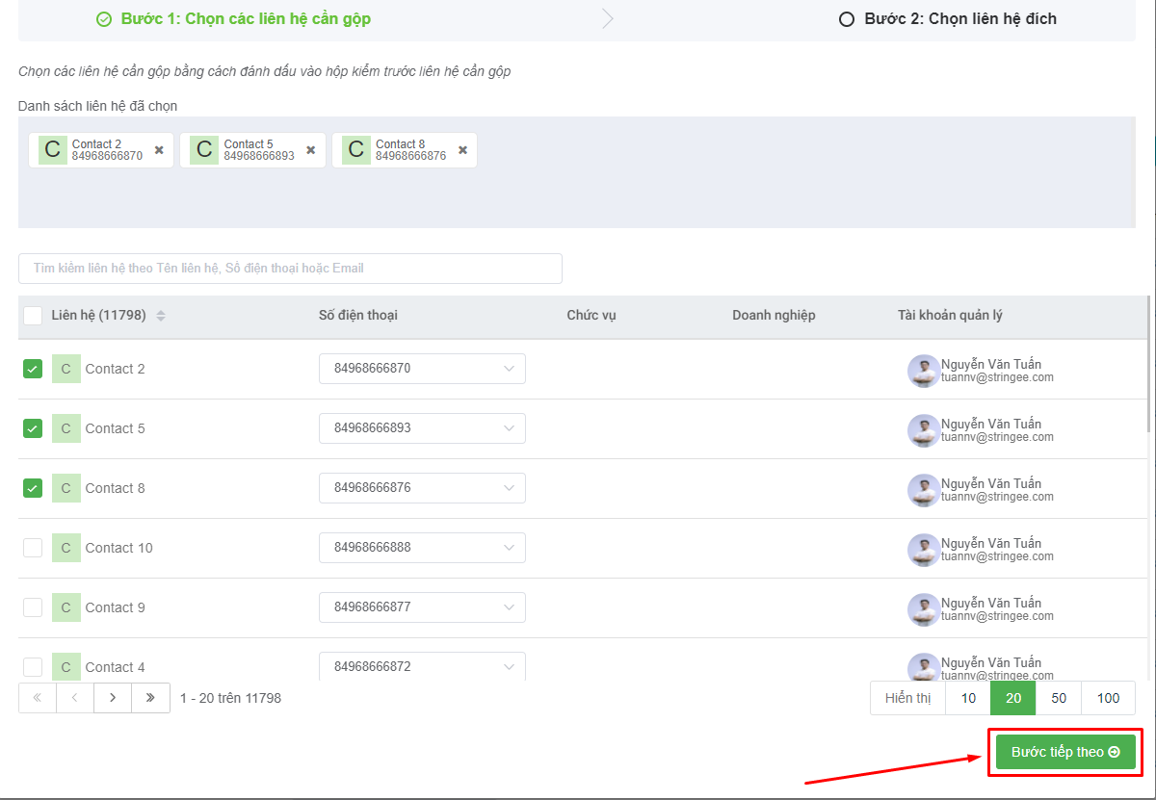Go to the first page of results
Image resolution: width=1156 pixels, height=800 pixels.
[38, 698]
